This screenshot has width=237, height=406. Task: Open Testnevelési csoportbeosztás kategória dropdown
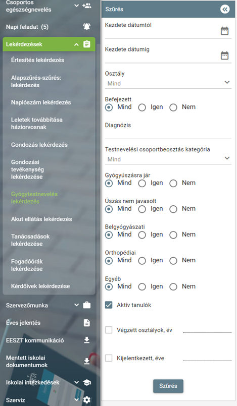pos(168,159)
